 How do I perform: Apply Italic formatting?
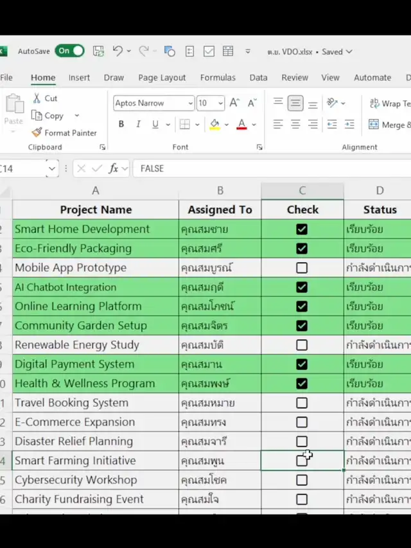point(138,125)
